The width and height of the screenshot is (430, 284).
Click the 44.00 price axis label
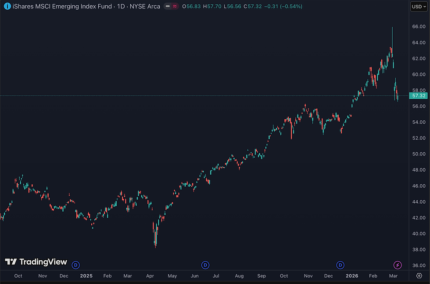[x=419, y=201]
